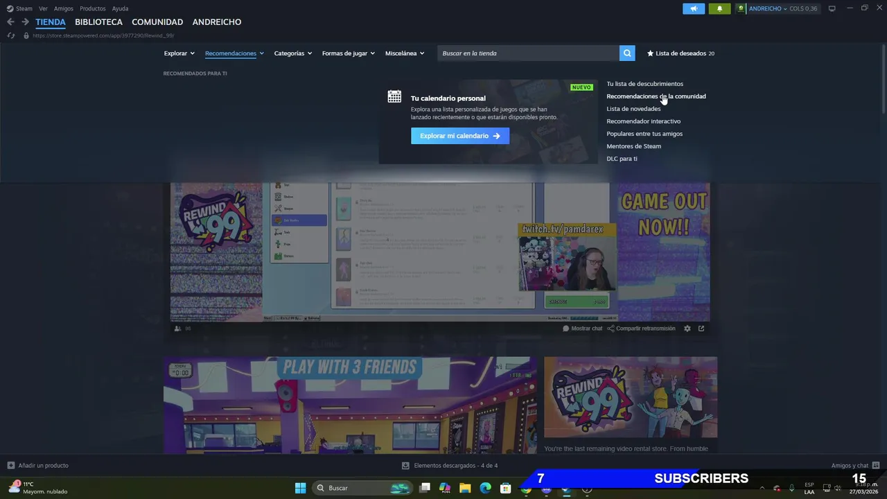Click in the Buscar en la tienda field
The width and height of the screenshot is (887, 499).
tap(528, 53)
